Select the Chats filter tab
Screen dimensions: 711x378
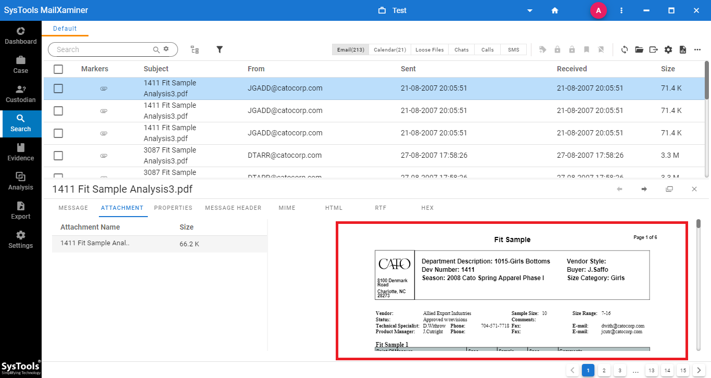coord(461,49)
